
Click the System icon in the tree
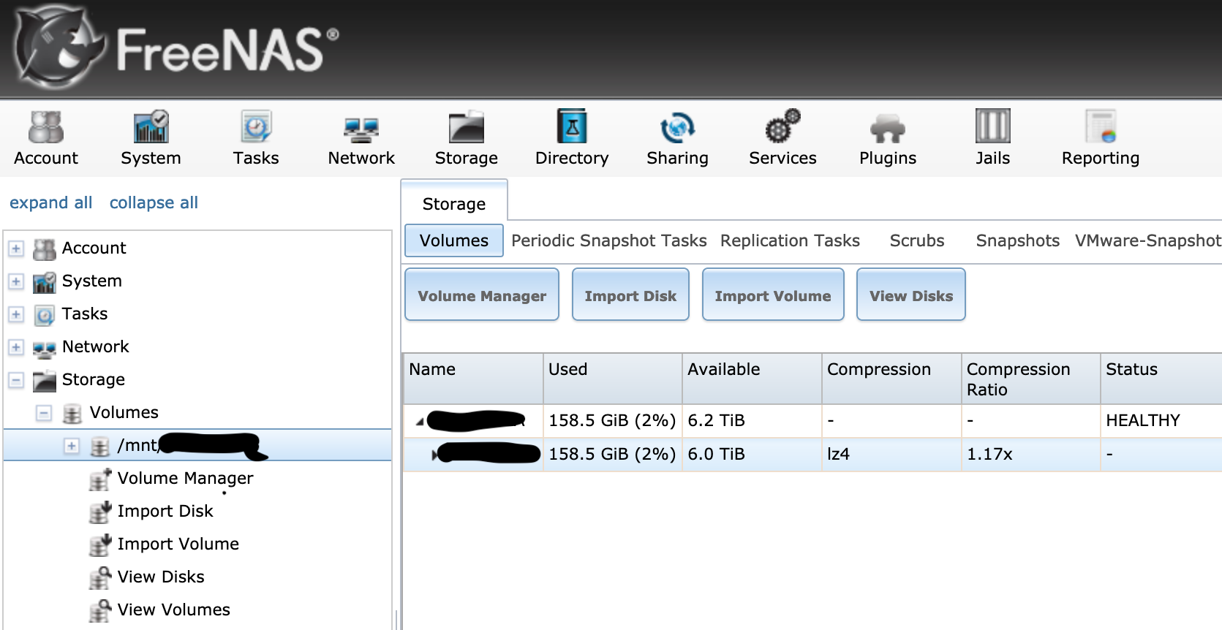pos(45,282)
